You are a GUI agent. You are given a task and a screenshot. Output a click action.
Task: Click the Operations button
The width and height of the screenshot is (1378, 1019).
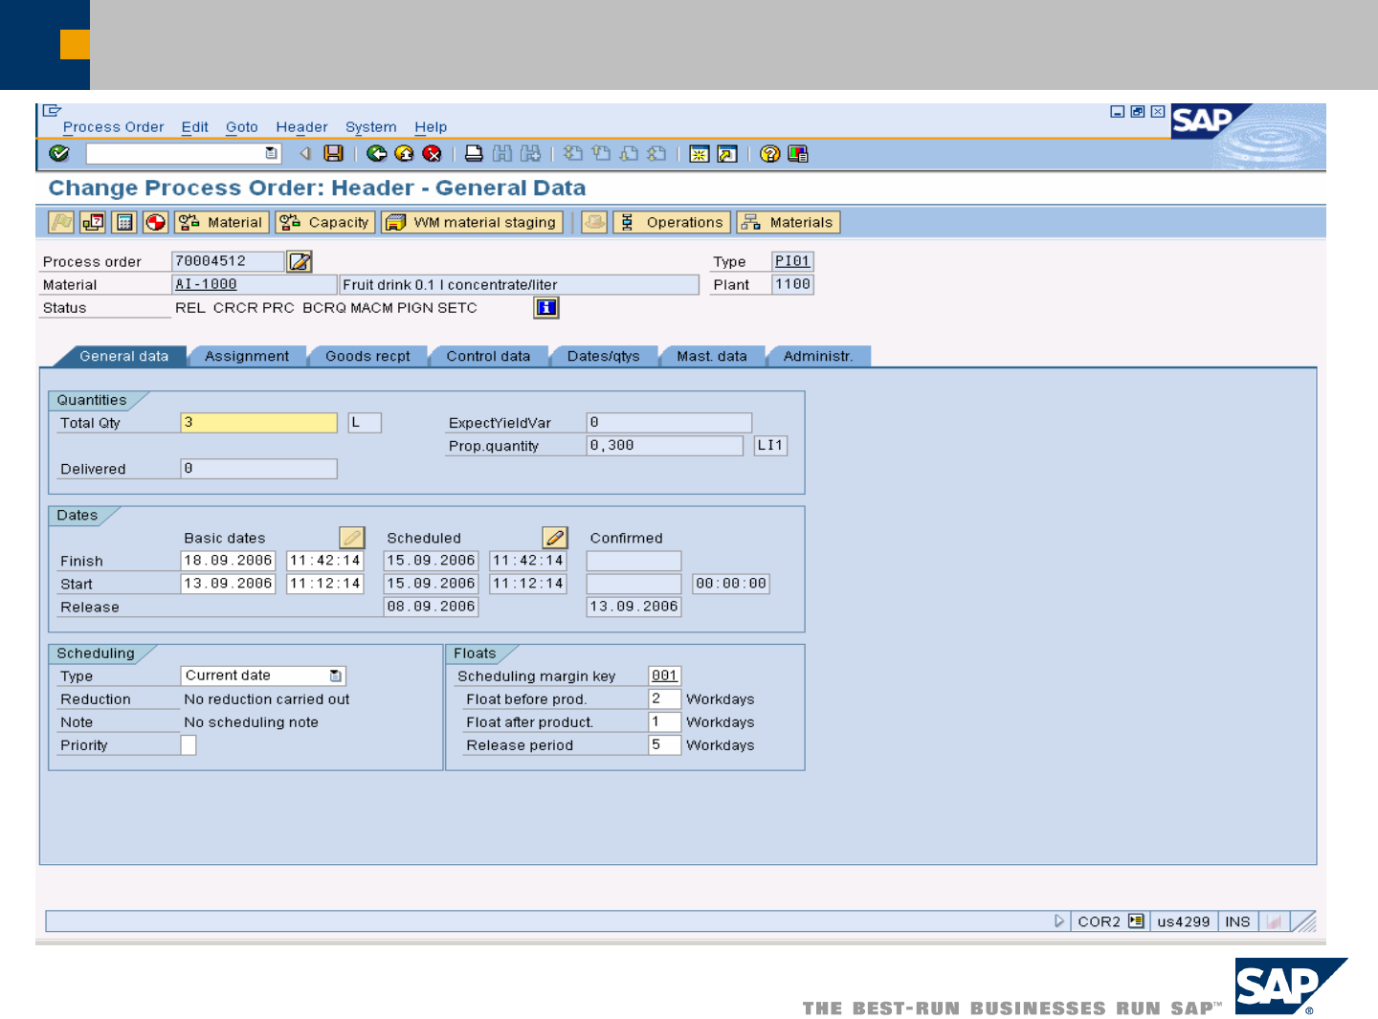pos(672,222)
